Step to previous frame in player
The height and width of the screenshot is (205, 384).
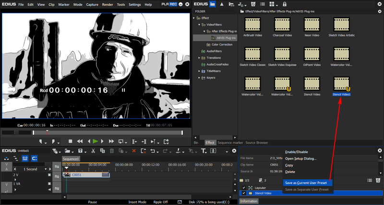89,141
